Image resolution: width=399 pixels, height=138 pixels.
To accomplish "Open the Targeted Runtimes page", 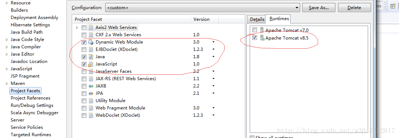I will [x=31, y=135].
